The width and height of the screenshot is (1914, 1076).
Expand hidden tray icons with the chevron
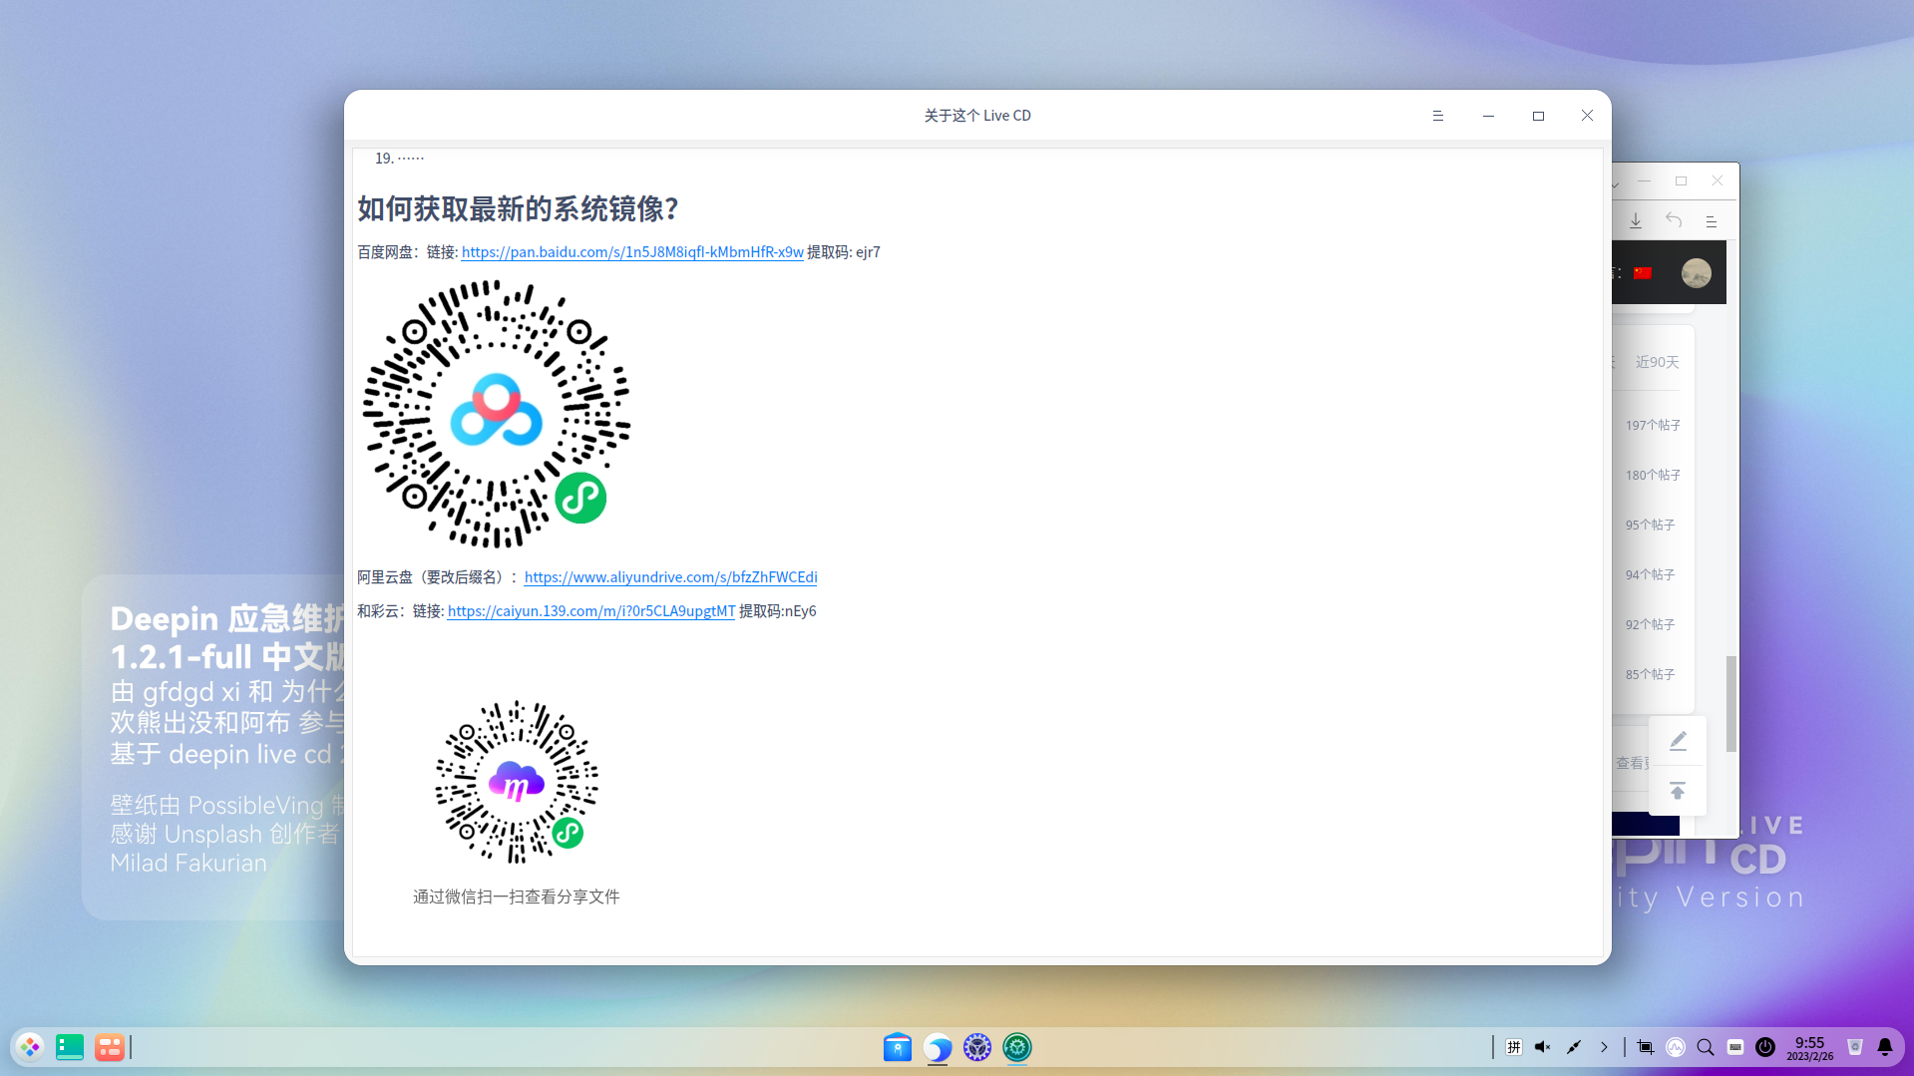[x=1604, y=1047]
